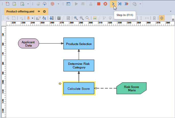
Task: Click the dashed arrow into Calculate Score
Action: click(x=105, y=88)
